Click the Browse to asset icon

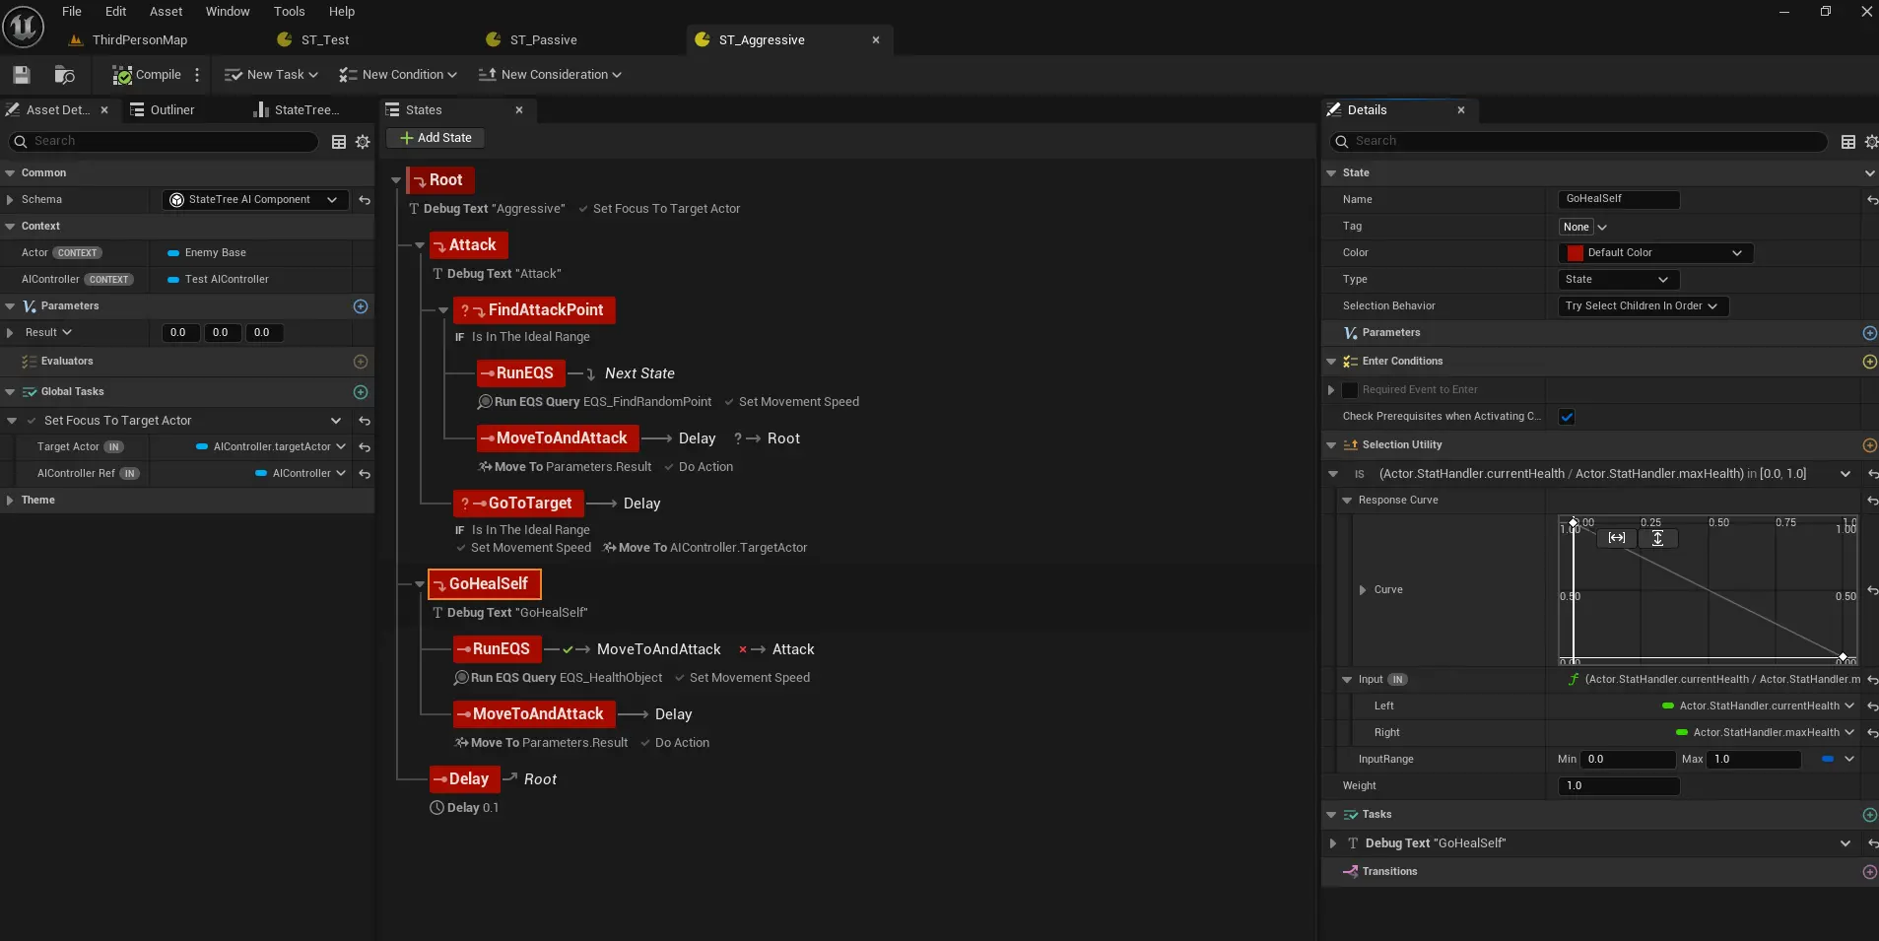click(65, 75)
